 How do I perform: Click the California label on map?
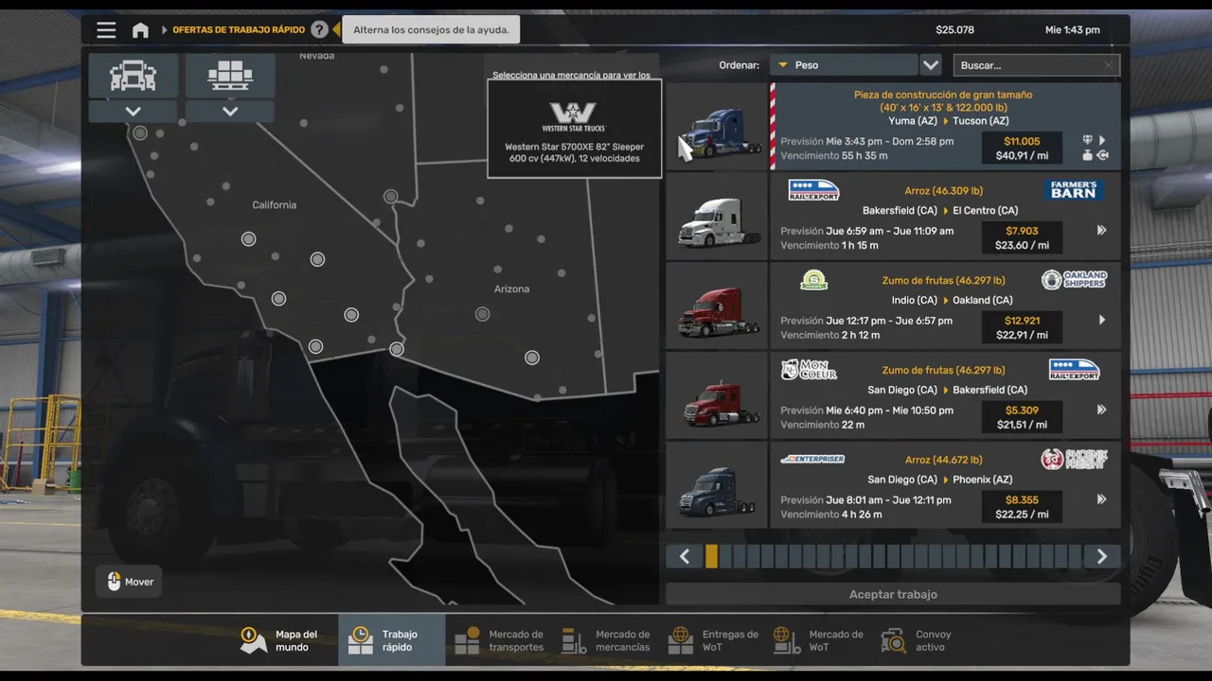point(275,205)
